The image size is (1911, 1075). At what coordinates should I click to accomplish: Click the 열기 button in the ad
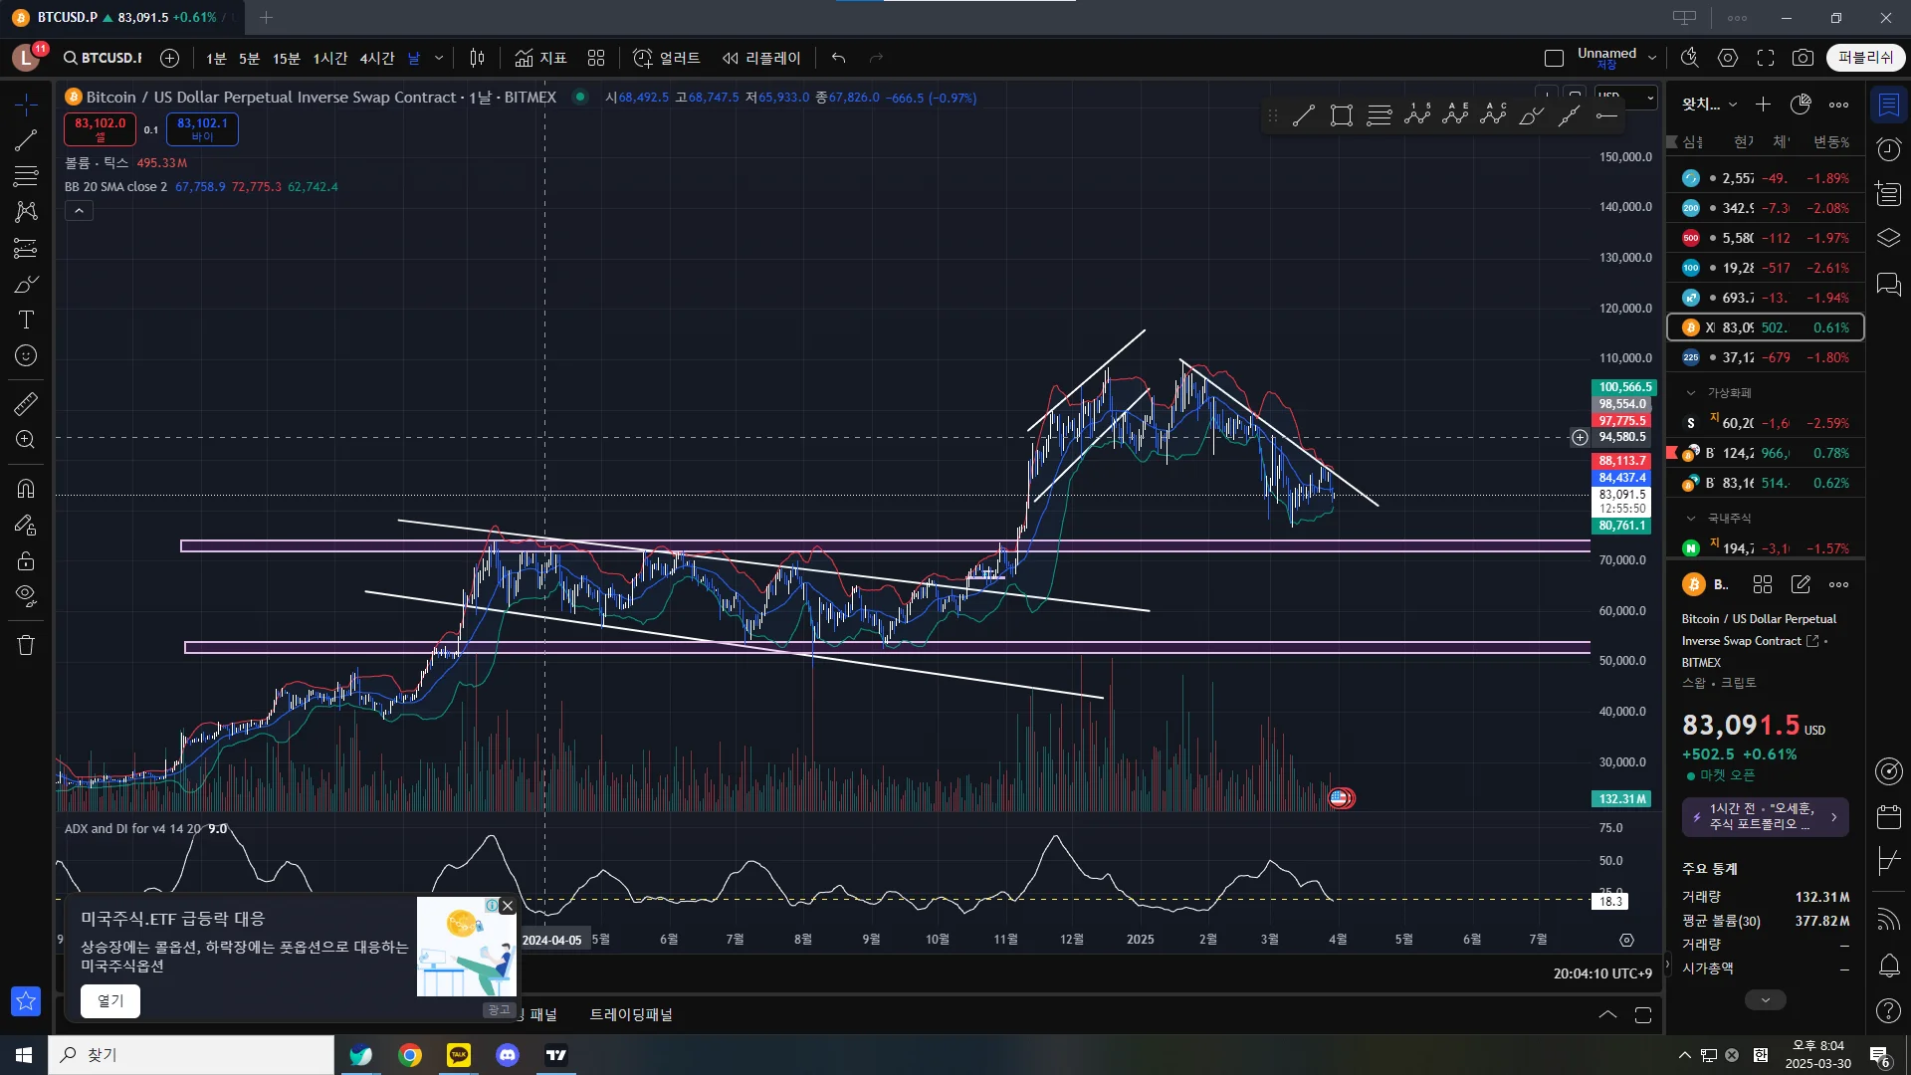(x=110, y=1000)
